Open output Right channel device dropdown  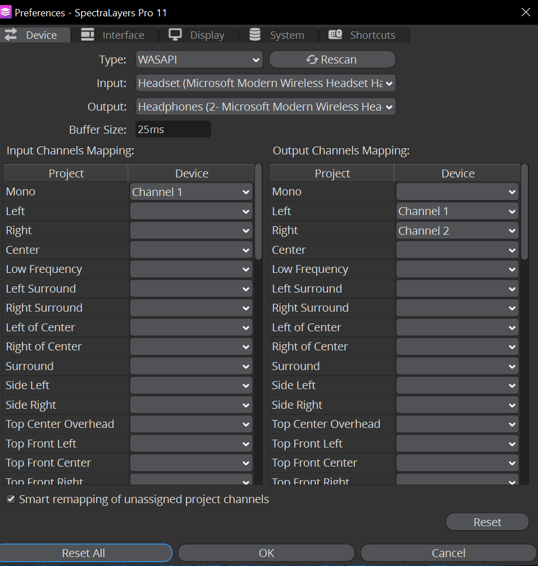(457, 231)
